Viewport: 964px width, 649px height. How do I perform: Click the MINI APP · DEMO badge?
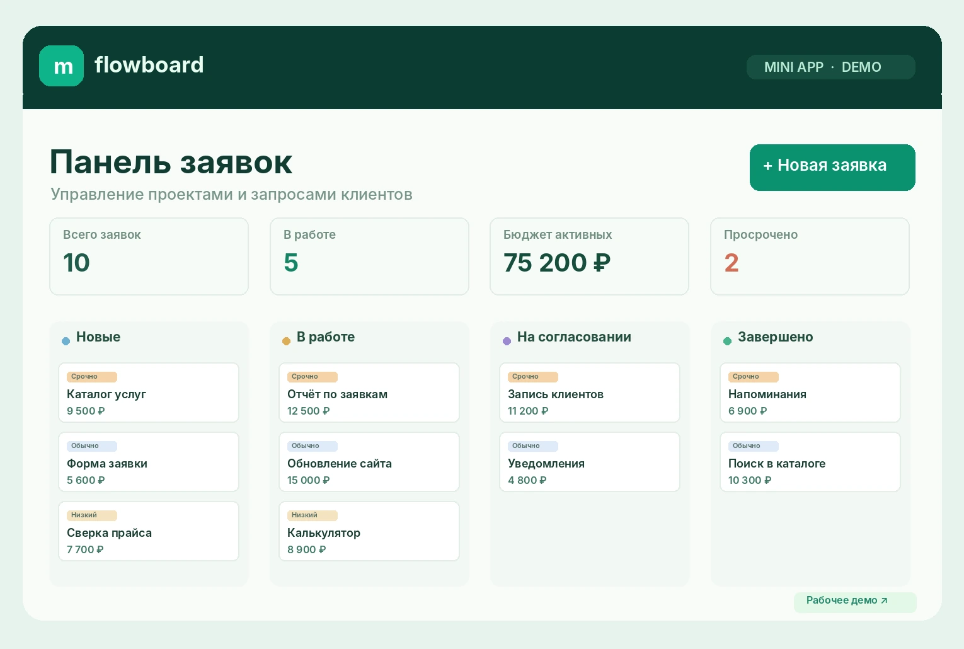[x=830, y=67]
